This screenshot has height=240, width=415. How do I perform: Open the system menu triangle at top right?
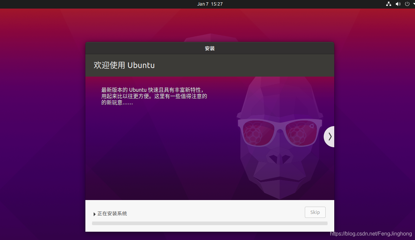coord(413,4)
